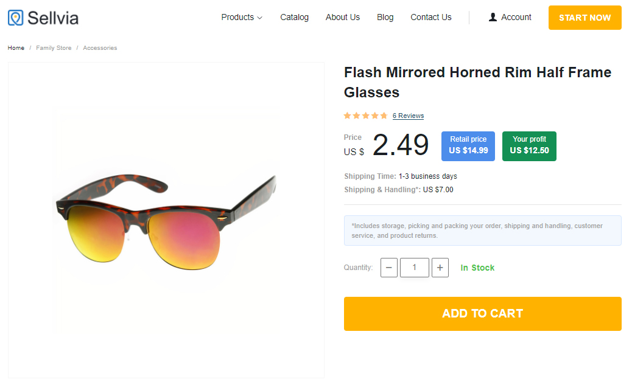Click the green Your profit badge

click(529, 146)
